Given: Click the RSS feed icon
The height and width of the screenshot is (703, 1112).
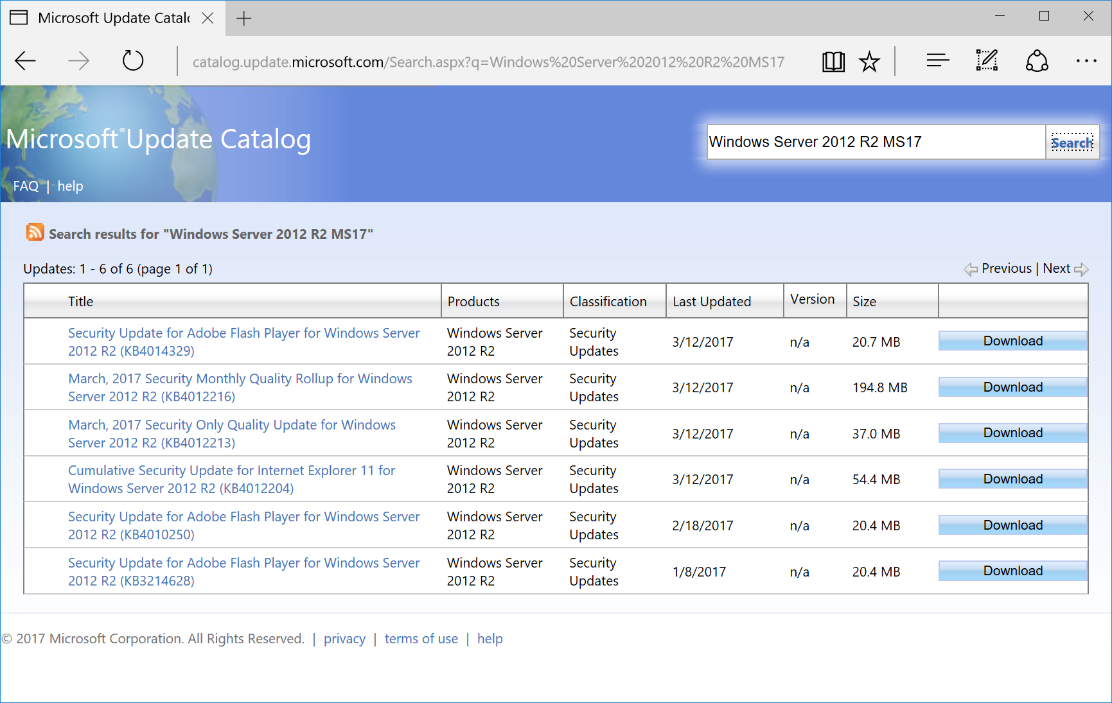Looking at the screenshot, I should coord(35,232).
